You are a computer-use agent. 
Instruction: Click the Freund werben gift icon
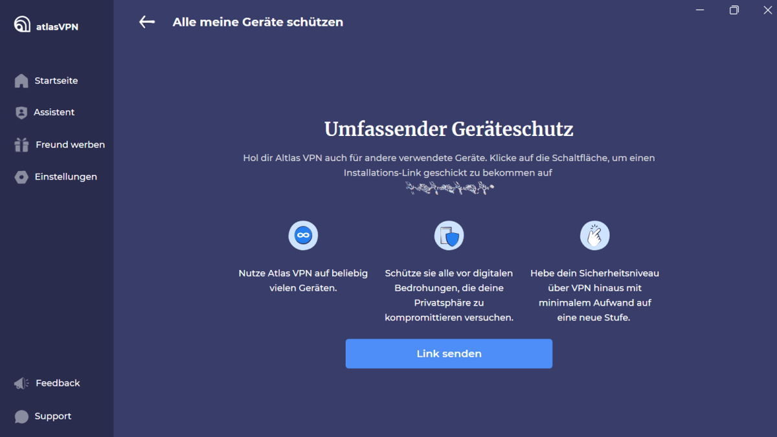pos(21,144)
